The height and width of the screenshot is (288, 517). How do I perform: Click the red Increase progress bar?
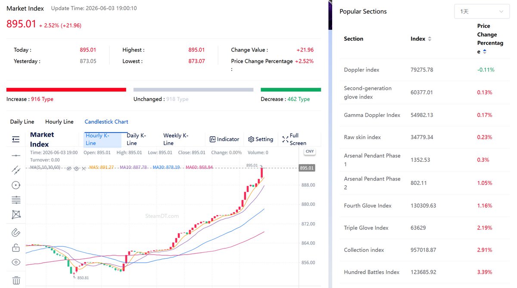click(66, 90)
